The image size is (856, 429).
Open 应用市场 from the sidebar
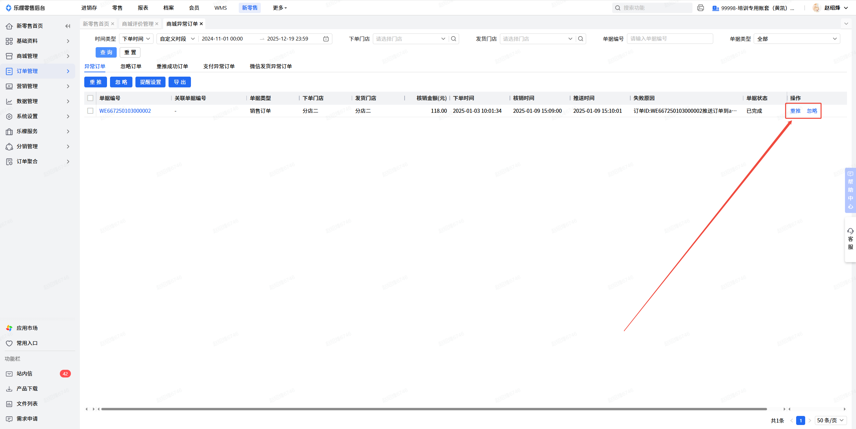point(27,328)
